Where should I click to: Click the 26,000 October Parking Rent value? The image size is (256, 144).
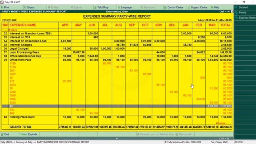147,117
